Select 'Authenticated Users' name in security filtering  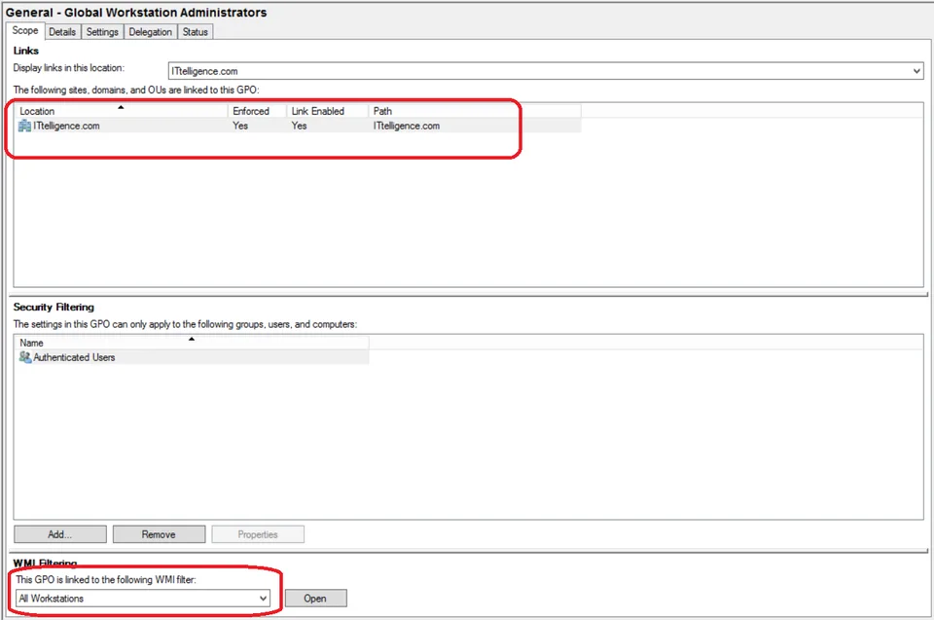pos(74,357)
